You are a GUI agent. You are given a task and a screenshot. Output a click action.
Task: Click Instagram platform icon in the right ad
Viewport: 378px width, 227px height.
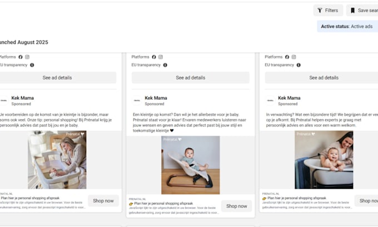point(294,57)
